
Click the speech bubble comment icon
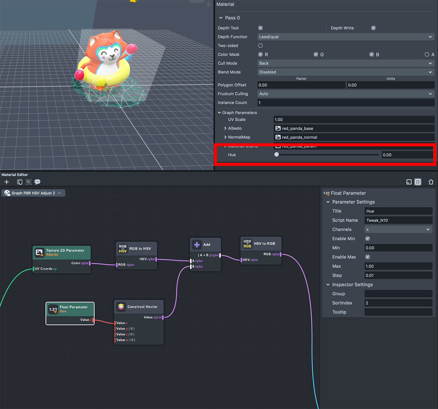[37, 182]
